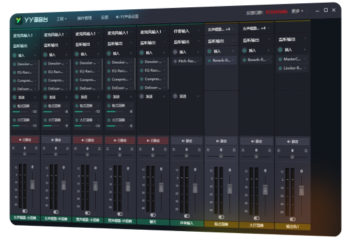Bypass Denoise plugin on 女声唱歌-中混响 channel
Screen dimensions: 359x239
click(45, 64)
